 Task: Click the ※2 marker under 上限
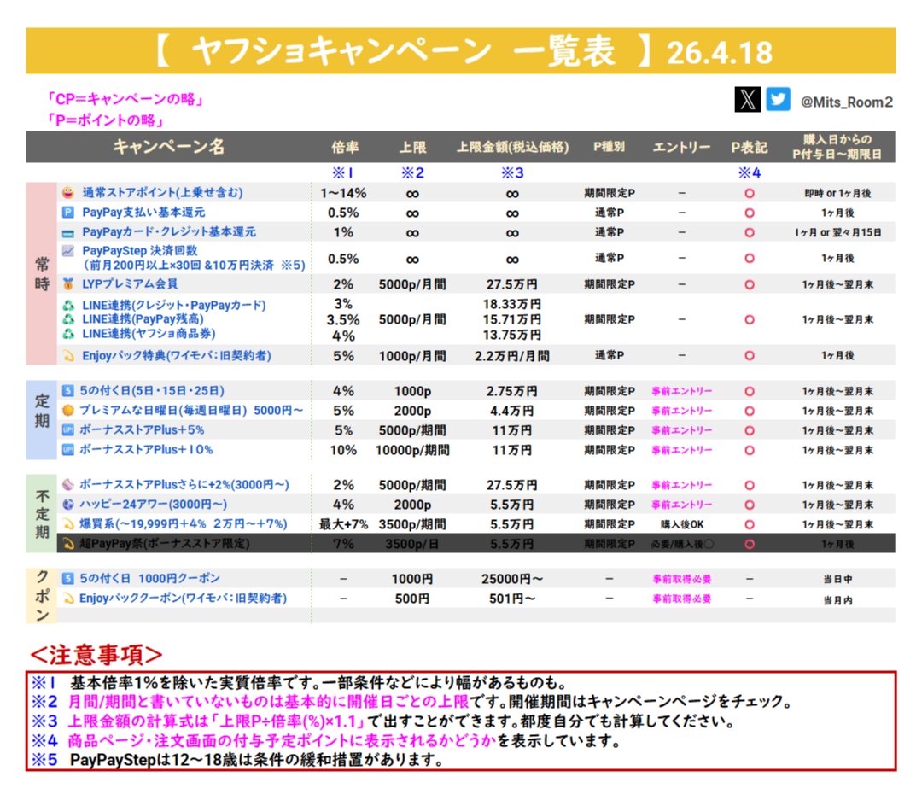pyautogui.click(x=412, y=173)
